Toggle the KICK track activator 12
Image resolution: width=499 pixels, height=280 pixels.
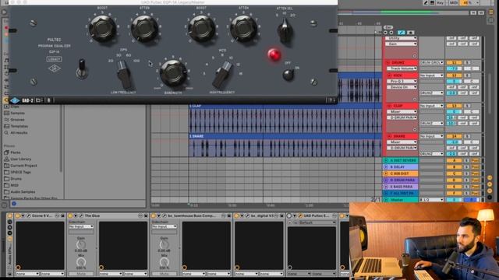(454, 75)
